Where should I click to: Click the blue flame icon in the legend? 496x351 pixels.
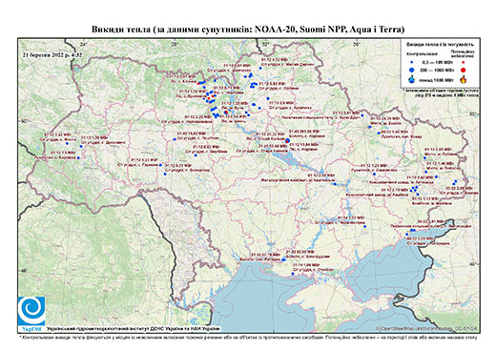click(412, 79)
